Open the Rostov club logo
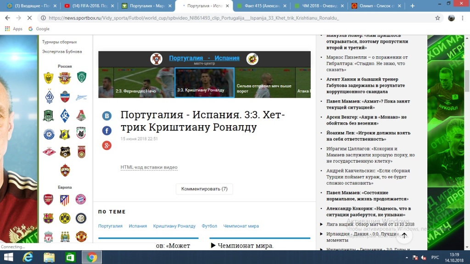Viewport: 470px width, 264px height. click(65, 134)
